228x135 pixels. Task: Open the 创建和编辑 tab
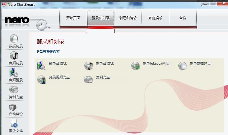pos(128,18)
